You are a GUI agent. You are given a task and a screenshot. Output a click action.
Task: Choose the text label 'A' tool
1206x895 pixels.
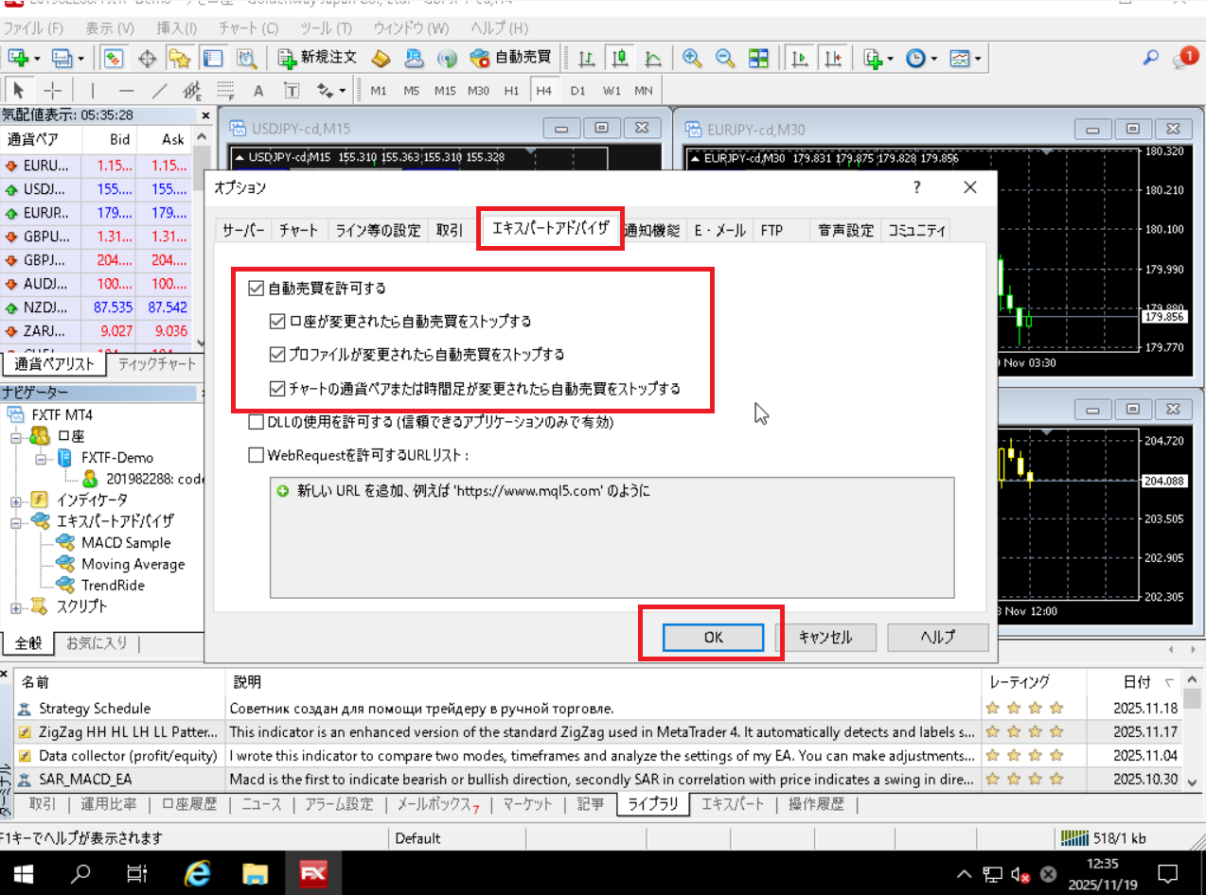257,91
